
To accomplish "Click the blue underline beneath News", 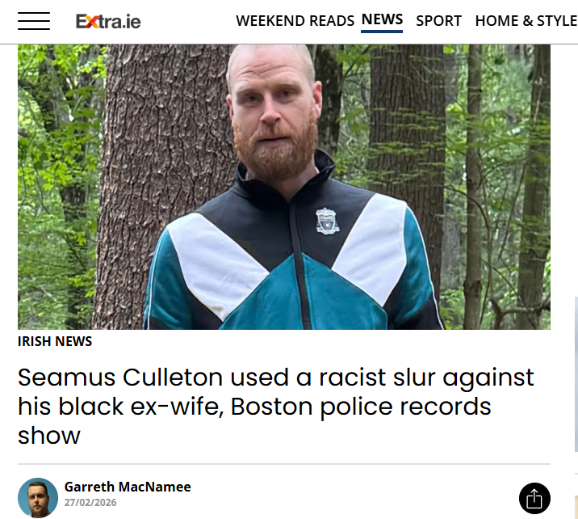I will click(382, 32).
